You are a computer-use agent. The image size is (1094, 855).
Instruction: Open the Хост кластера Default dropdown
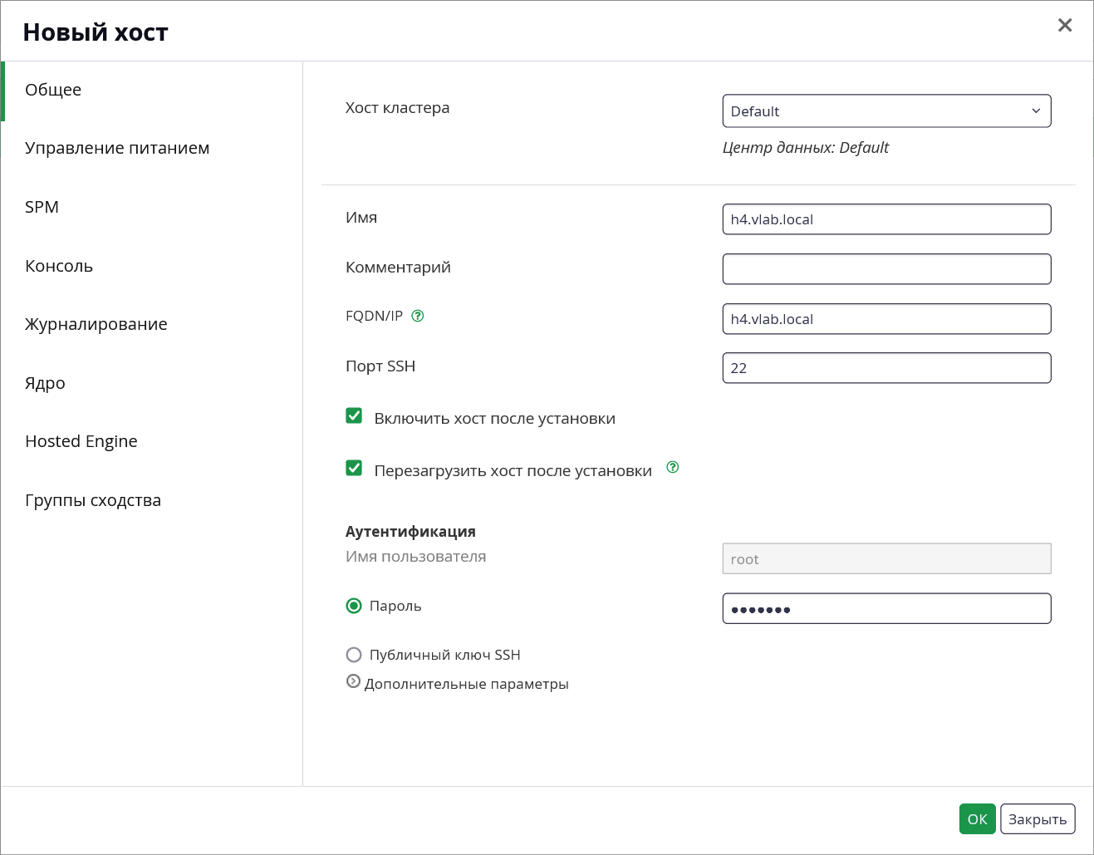[886, 111]
